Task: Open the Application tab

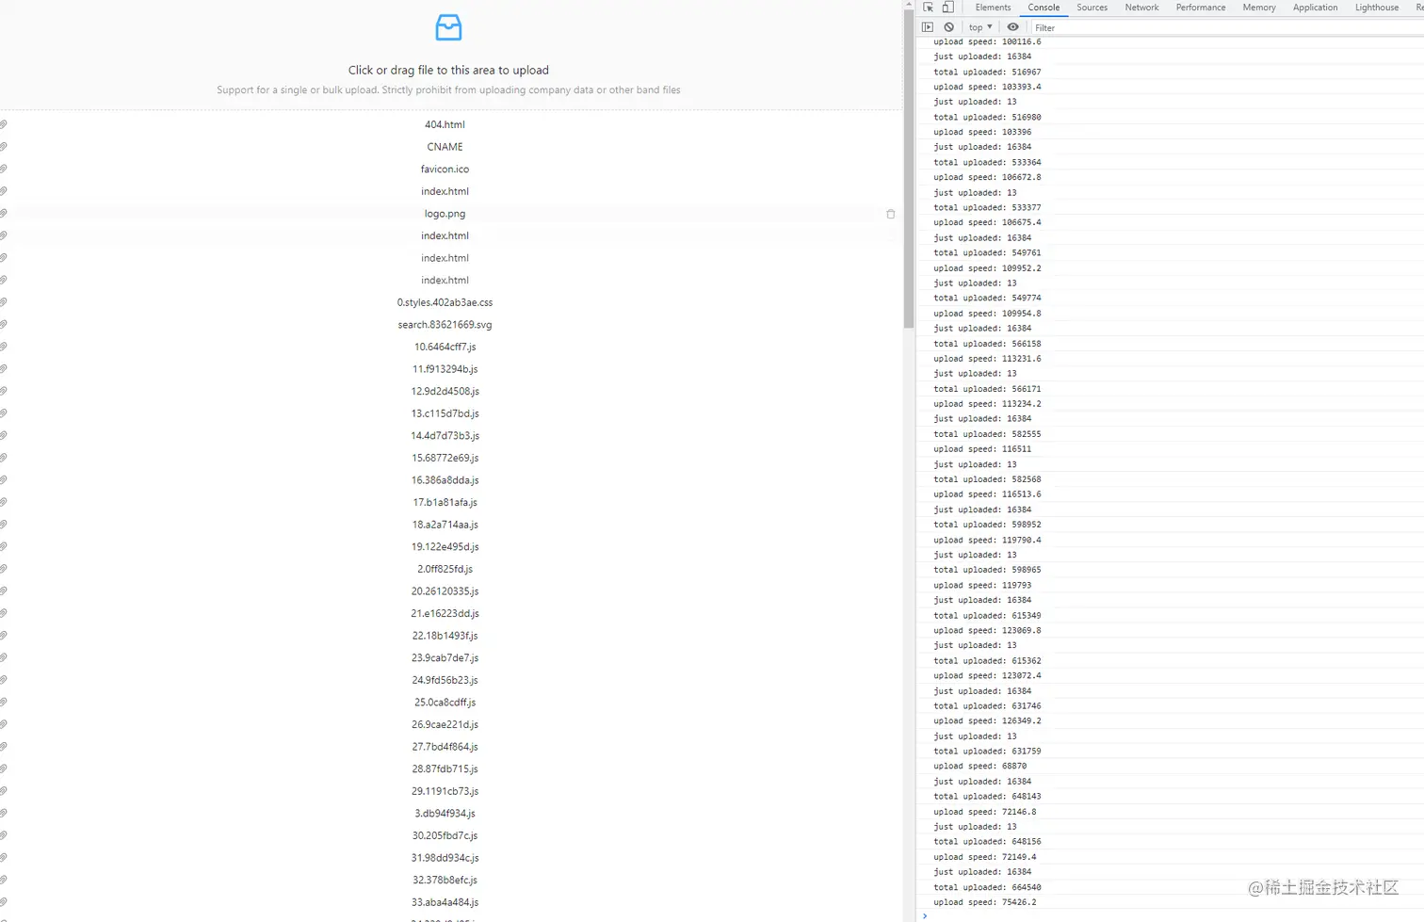Action: (1315, 8)
